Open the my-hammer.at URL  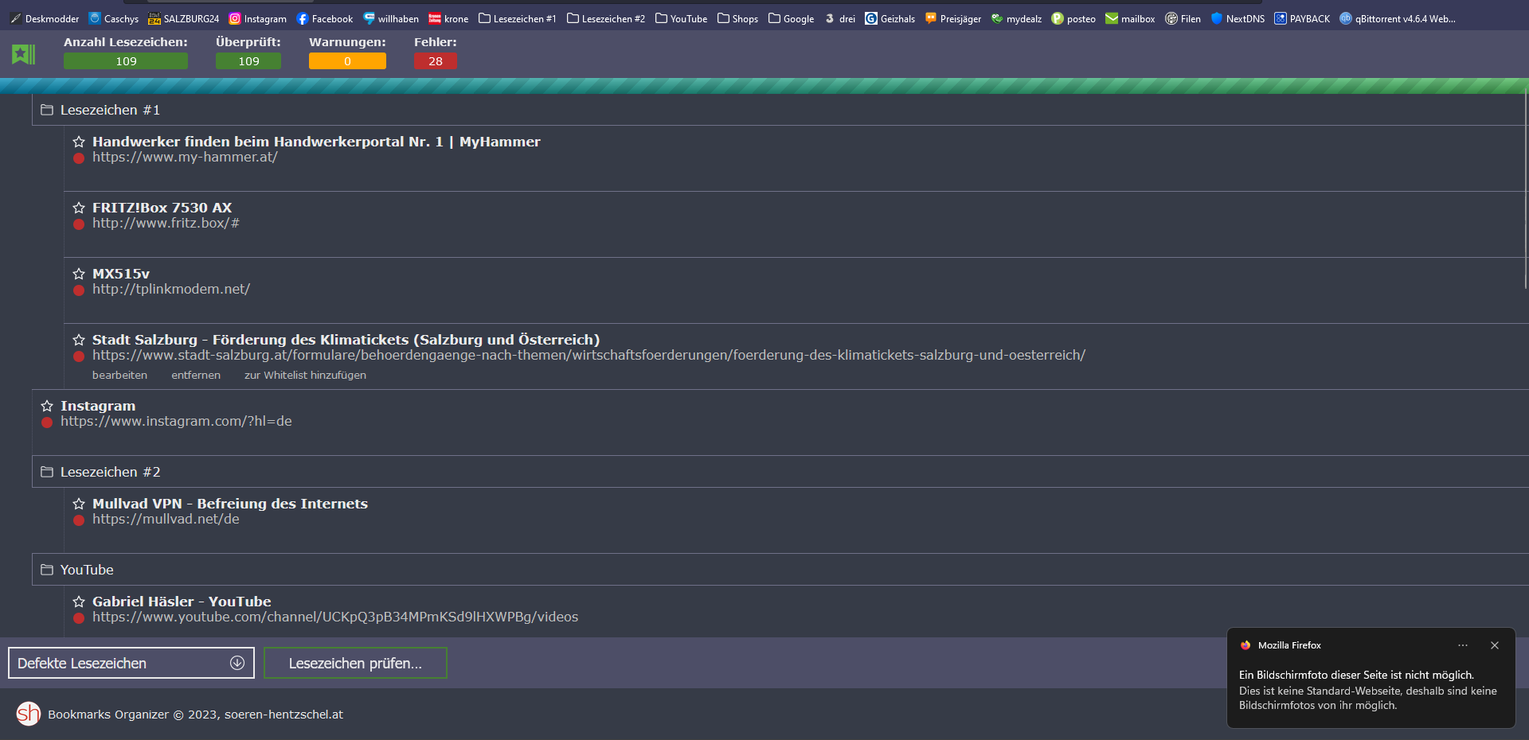185,158
